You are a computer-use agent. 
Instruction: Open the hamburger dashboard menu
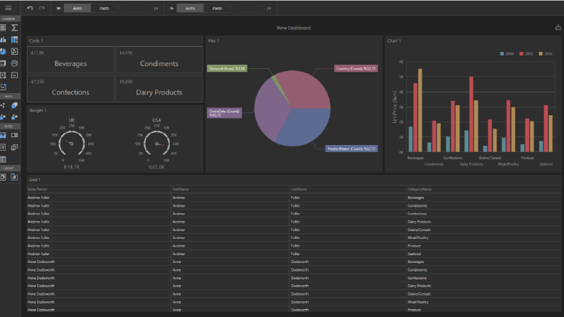9,8
